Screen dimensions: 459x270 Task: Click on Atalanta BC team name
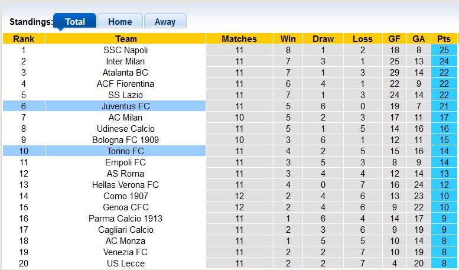pyautogui.click(x=125, y=73)
